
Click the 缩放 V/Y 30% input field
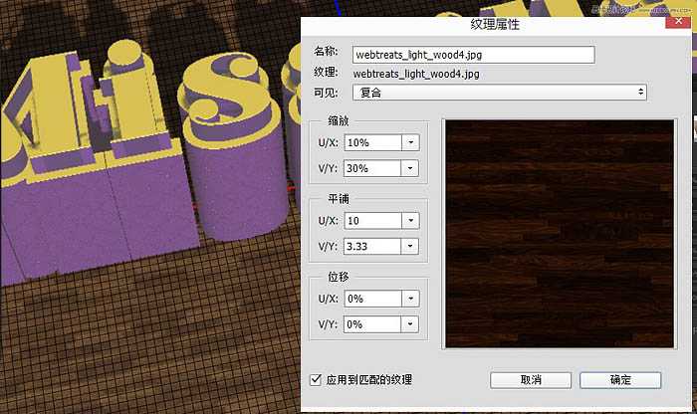click(372, 168)
